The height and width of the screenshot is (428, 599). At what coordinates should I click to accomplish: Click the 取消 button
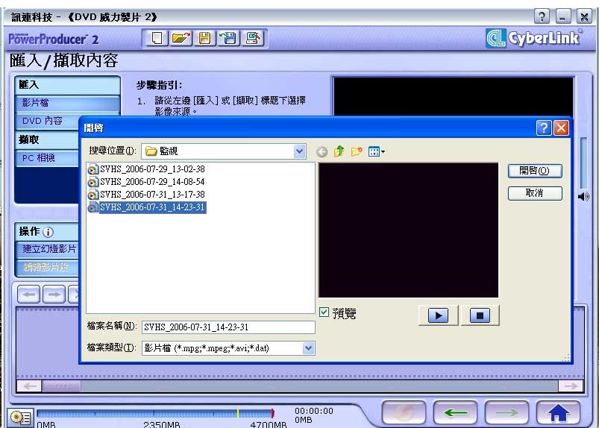pyautogui.click(x=535, y=193)
